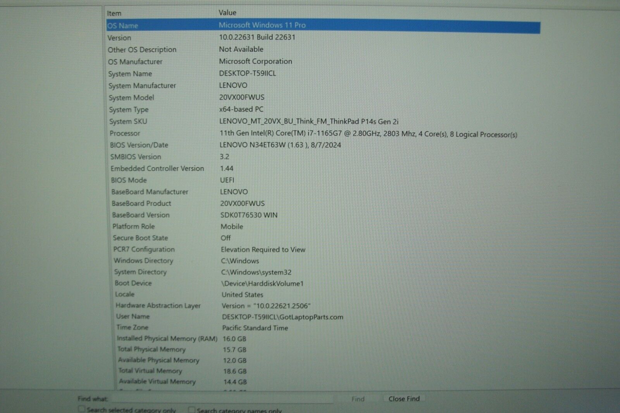The width and height of the screenshot is (620, 413).
Task: Select the Platform Role row
Action: 323,227
